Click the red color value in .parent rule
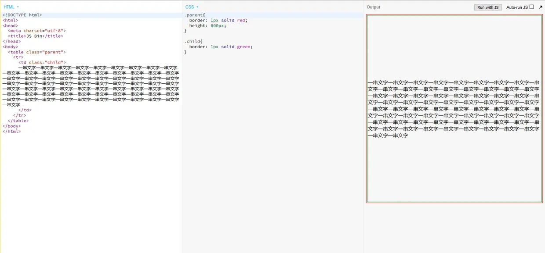 241,20
